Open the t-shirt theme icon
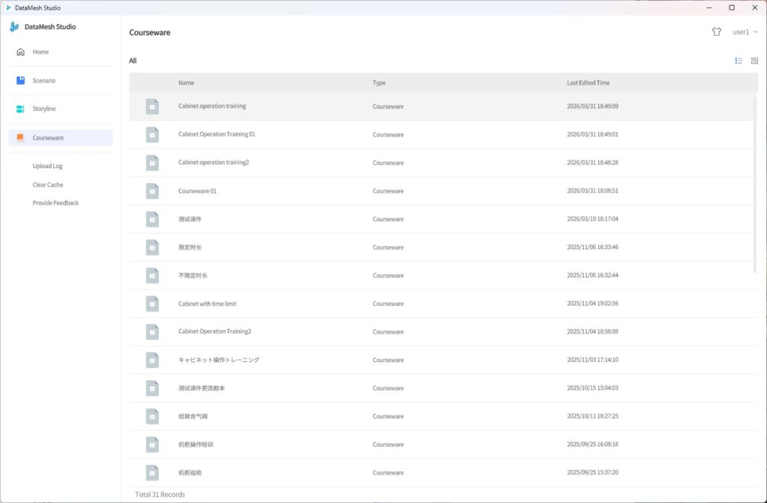Viewport: 767px width, 503px height. [x=716, y=32]
